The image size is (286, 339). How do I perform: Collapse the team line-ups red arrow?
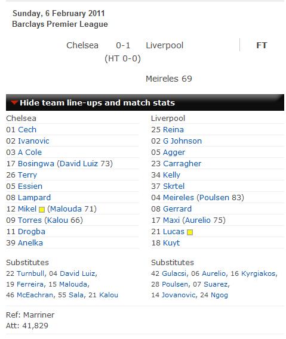[14, 102]
